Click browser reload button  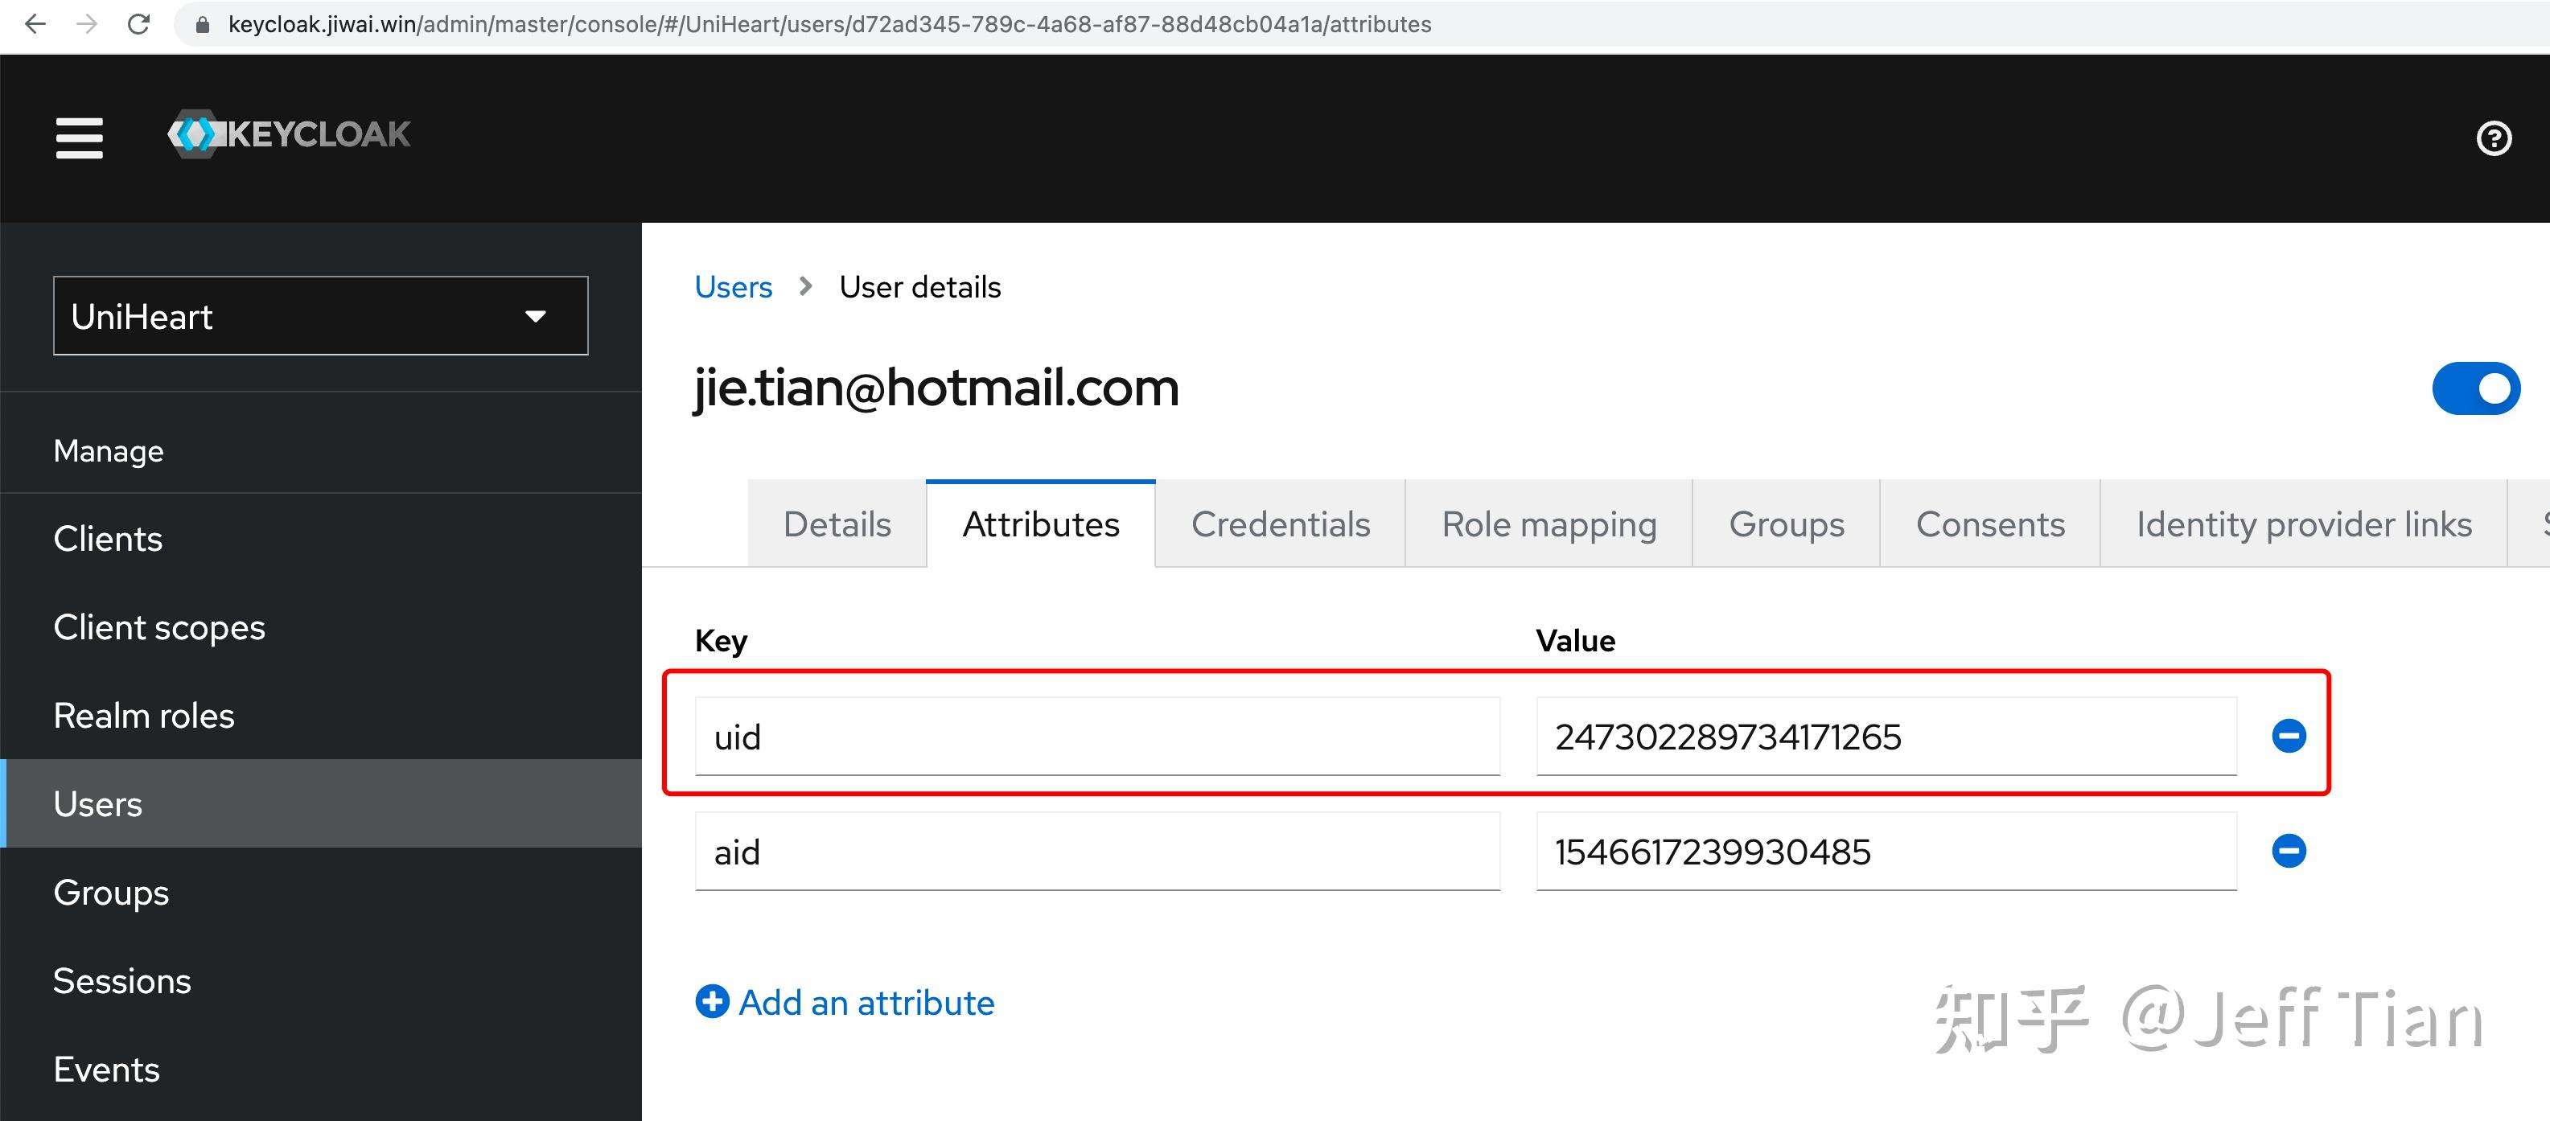tap(138, 24)
